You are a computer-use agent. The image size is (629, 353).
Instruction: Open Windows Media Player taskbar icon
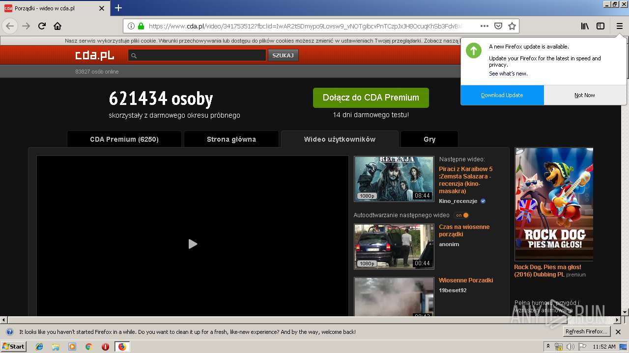coord(72,347)
